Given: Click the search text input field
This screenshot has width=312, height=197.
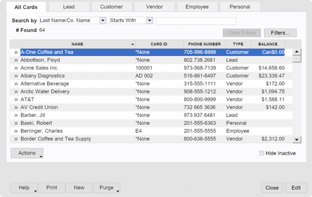Looking at the screenshot, I should point(196,21).
